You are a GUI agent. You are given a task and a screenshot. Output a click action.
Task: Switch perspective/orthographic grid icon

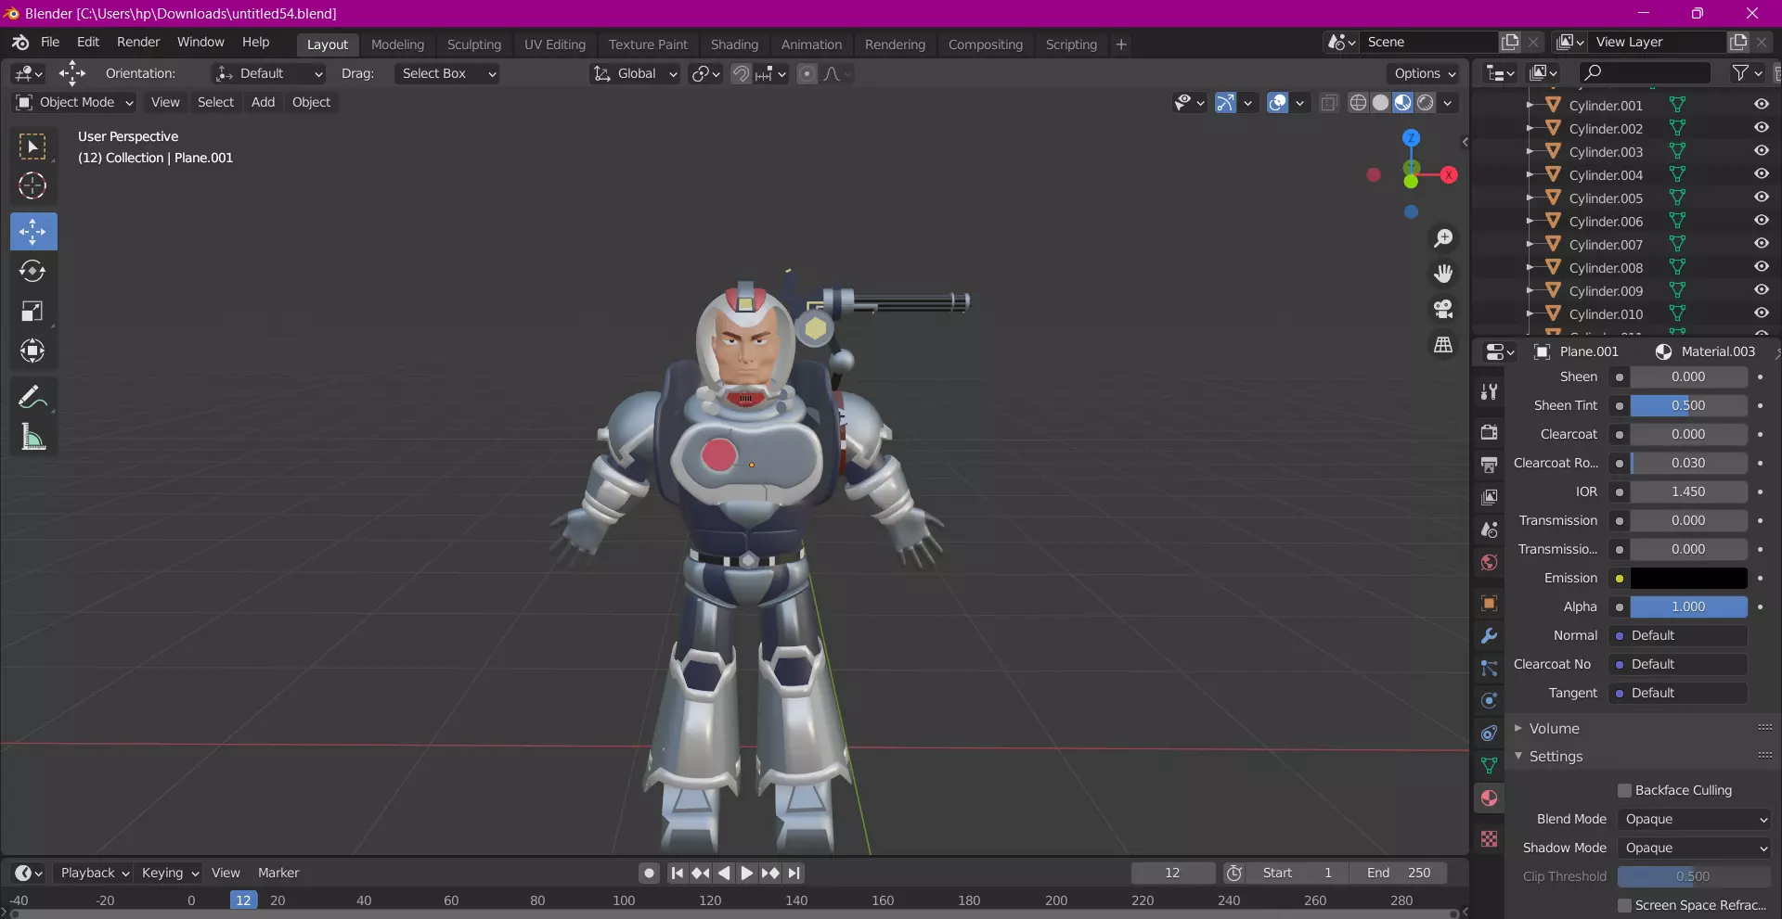[x=1443, y=344]
